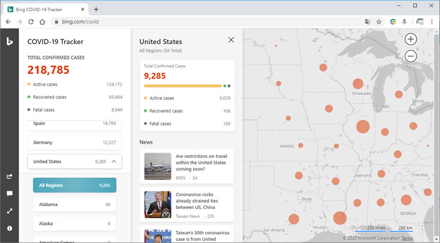Click the cases progress bar

[187, 86]
